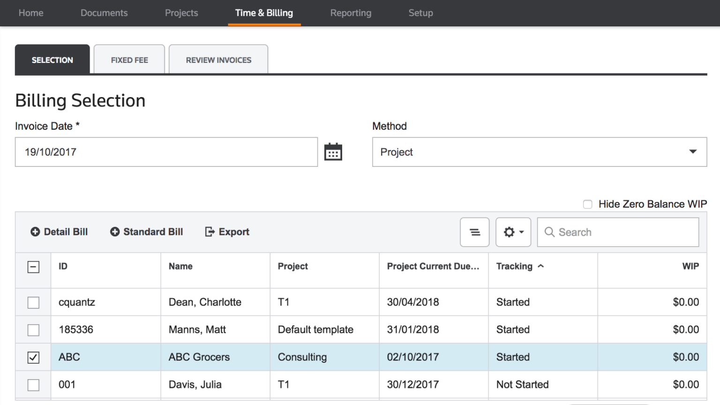Open the Reporting section
Image resolution: width=720 pixels, height=405 pixels.
tap(351, 13)
